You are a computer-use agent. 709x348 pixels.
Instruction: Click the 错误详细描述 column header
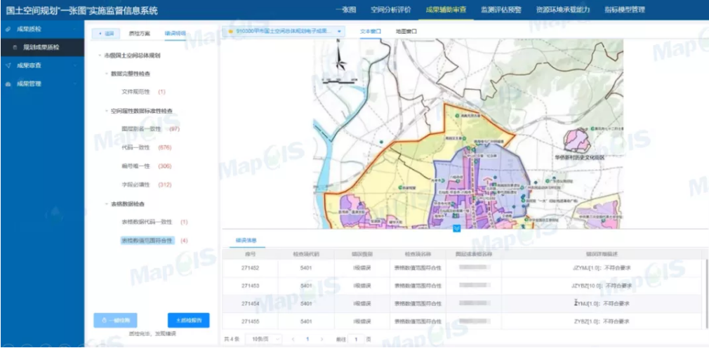601,253
